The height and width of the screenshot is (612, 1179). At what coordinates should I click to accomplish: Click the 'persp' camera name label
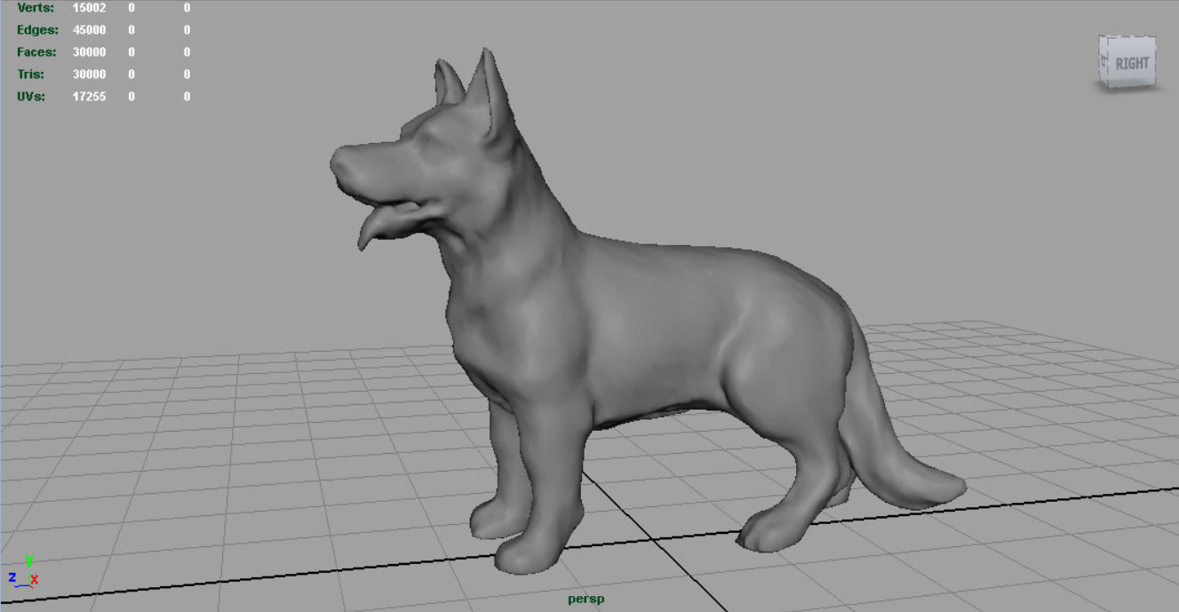(x=586, y=599)
